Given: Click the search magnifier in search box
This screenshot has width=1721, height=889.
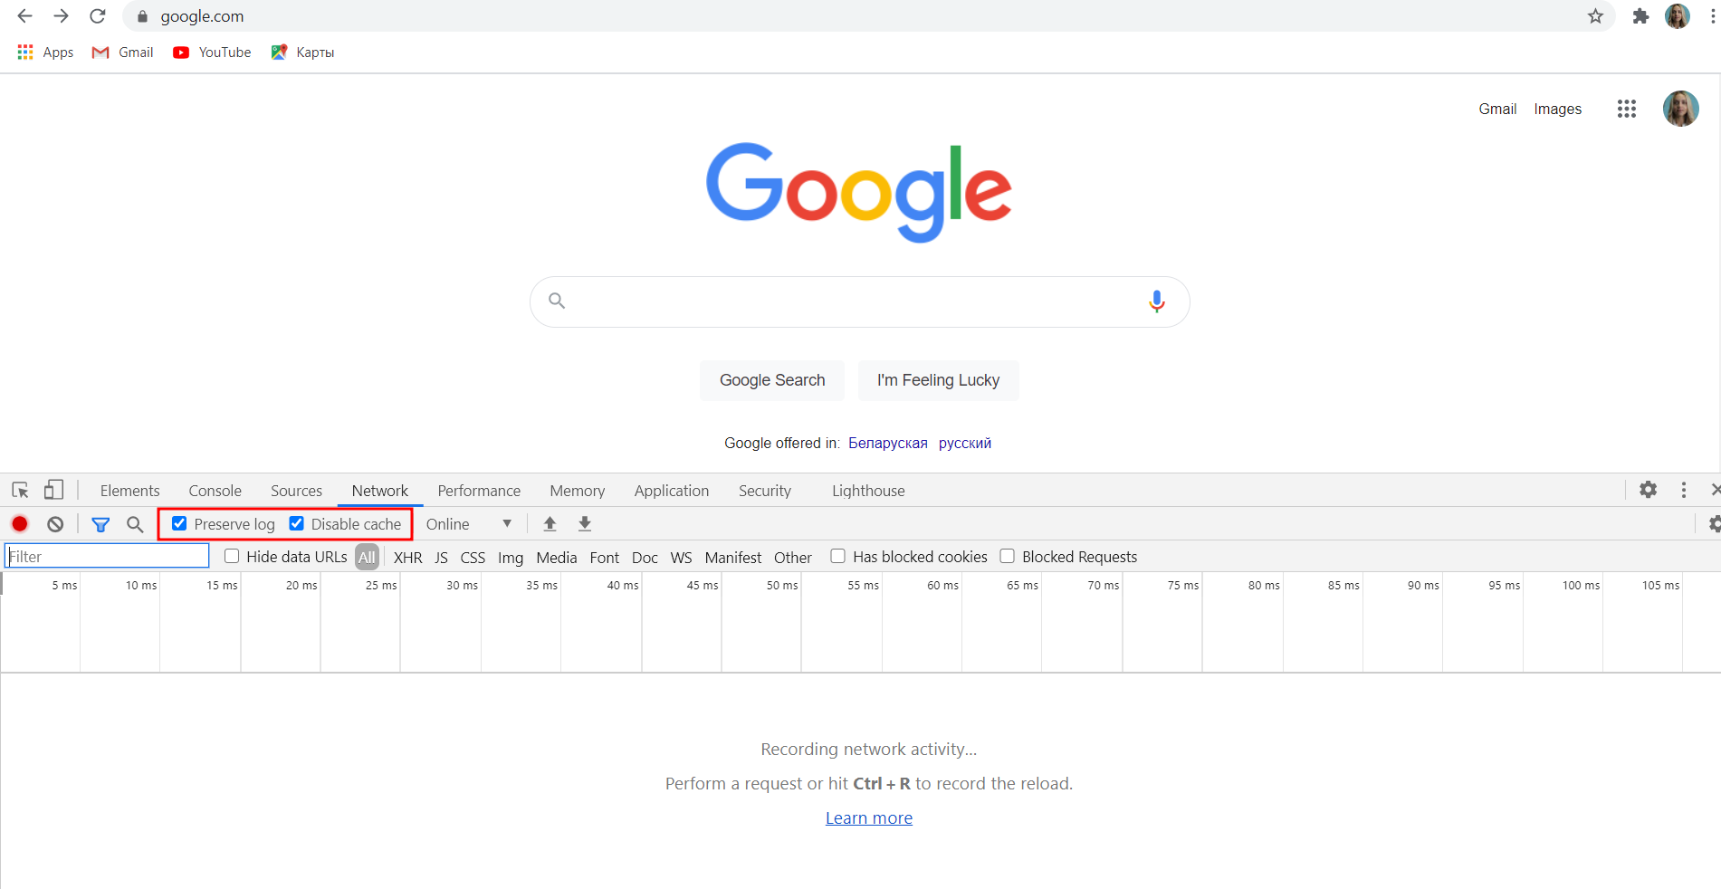Looking at the screenshot, I should point(557,301).
